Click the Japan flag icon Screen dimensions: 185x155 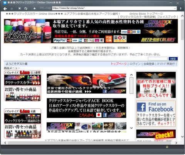click(x=99, y=115)
